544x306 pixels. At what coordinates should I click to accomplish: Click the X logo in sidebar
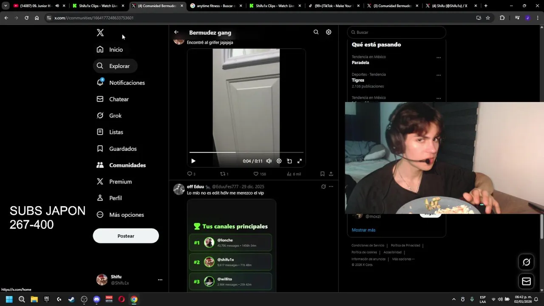click(x=100, y=33)
